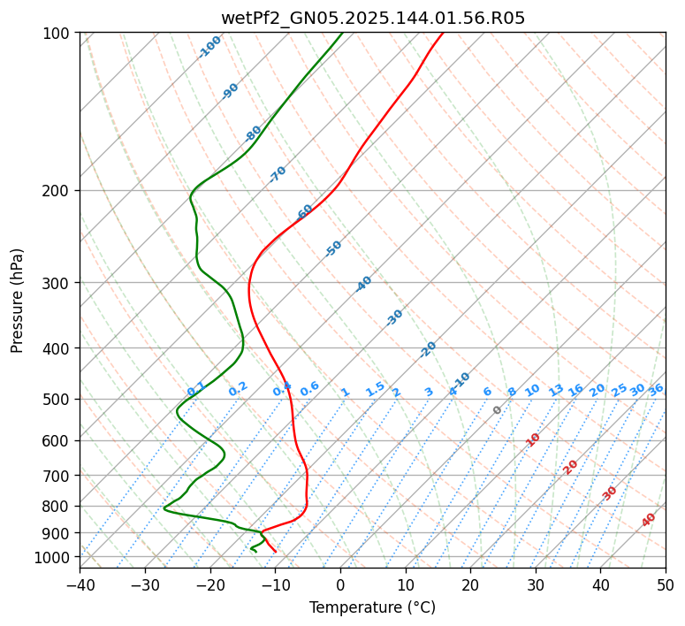Click the blue -80 isotherm label
The width and height of the screenshot is (685, 626).
pyautogui.click(x=252, y=134)
